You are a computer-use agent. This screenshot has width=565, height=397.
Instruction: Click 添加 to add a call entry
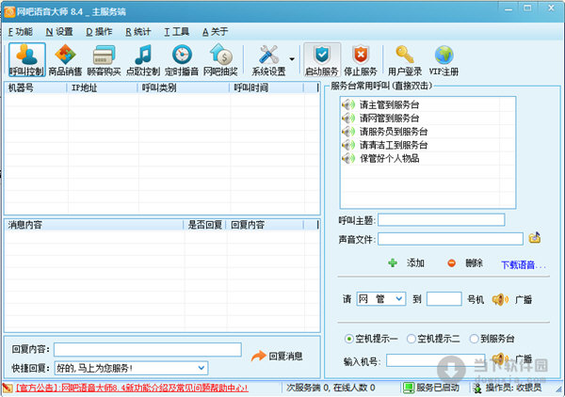pos(407,263)
